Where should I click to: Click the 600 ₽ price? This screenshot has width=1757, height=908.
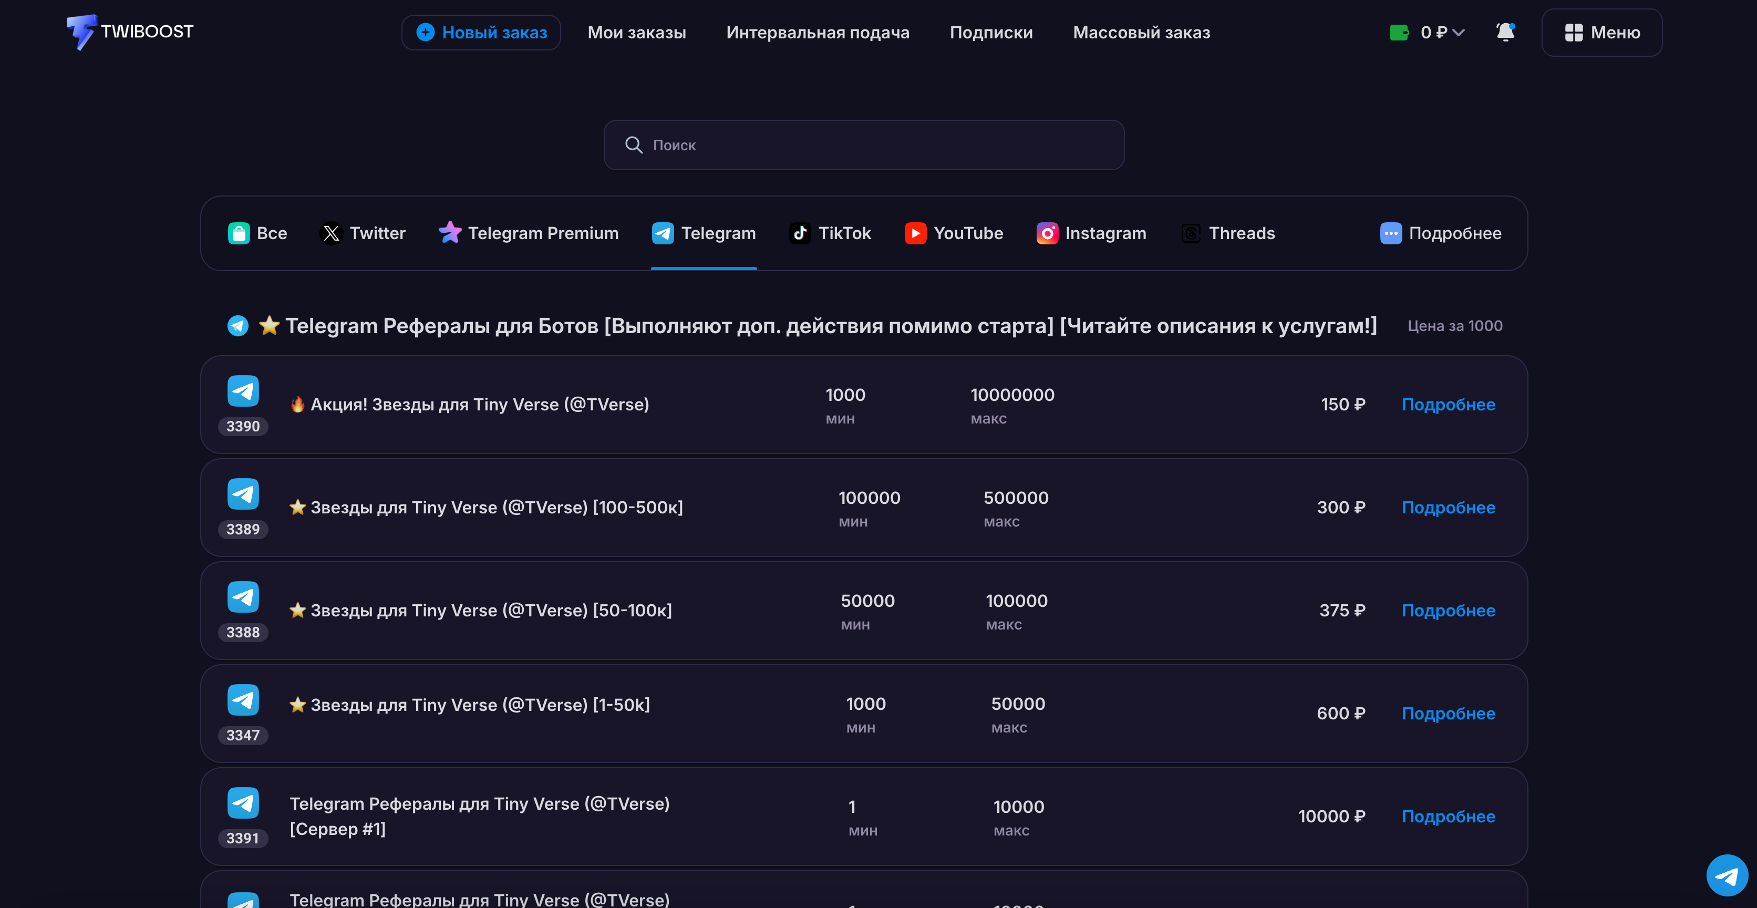1341,714
